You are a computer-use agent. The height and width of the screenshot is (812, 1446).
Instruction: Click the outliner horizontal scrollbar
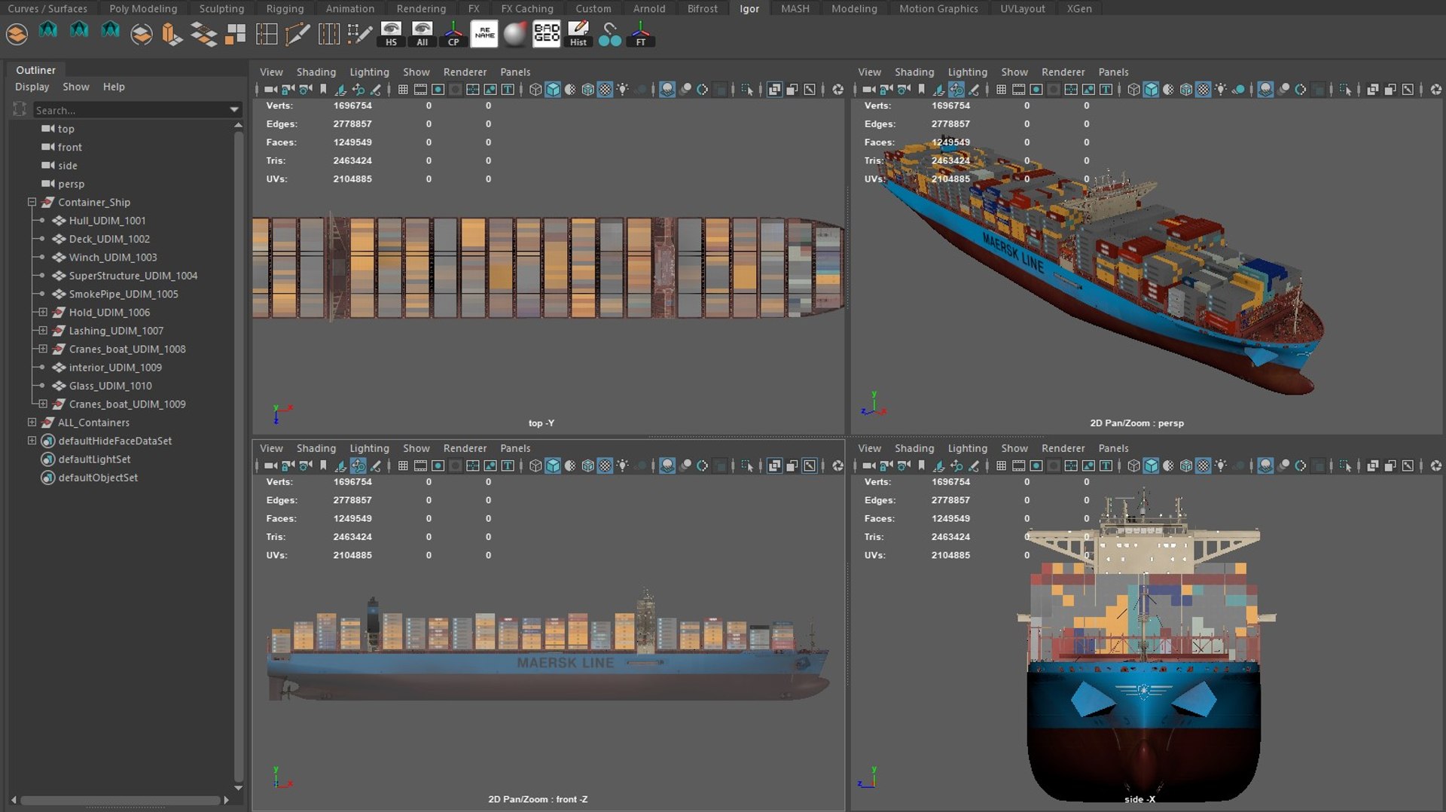click(x=119, y=800)
